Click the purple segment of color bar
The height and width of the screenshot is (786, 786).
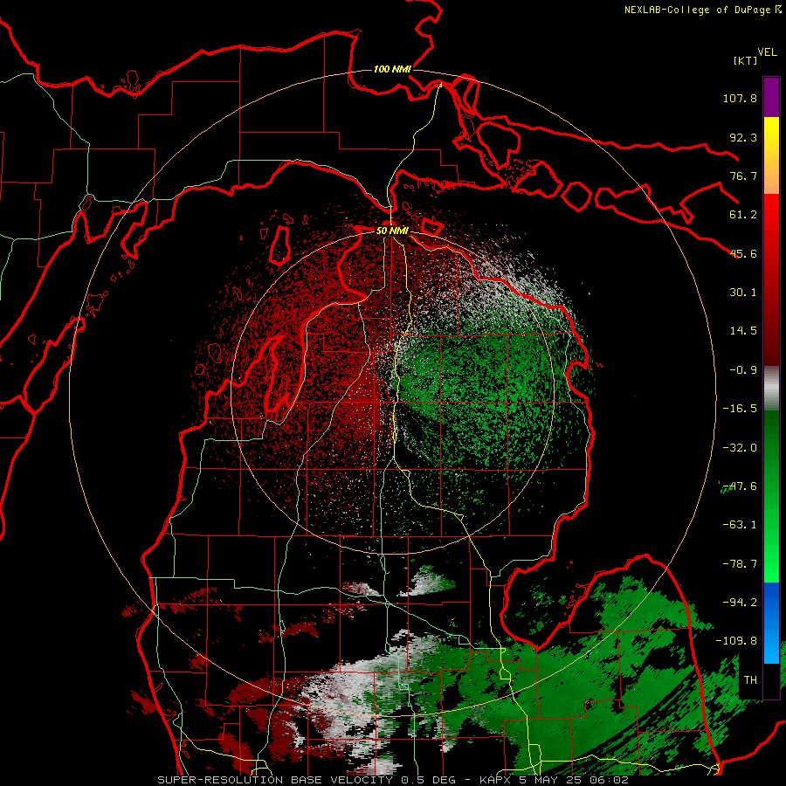(771, 97)
